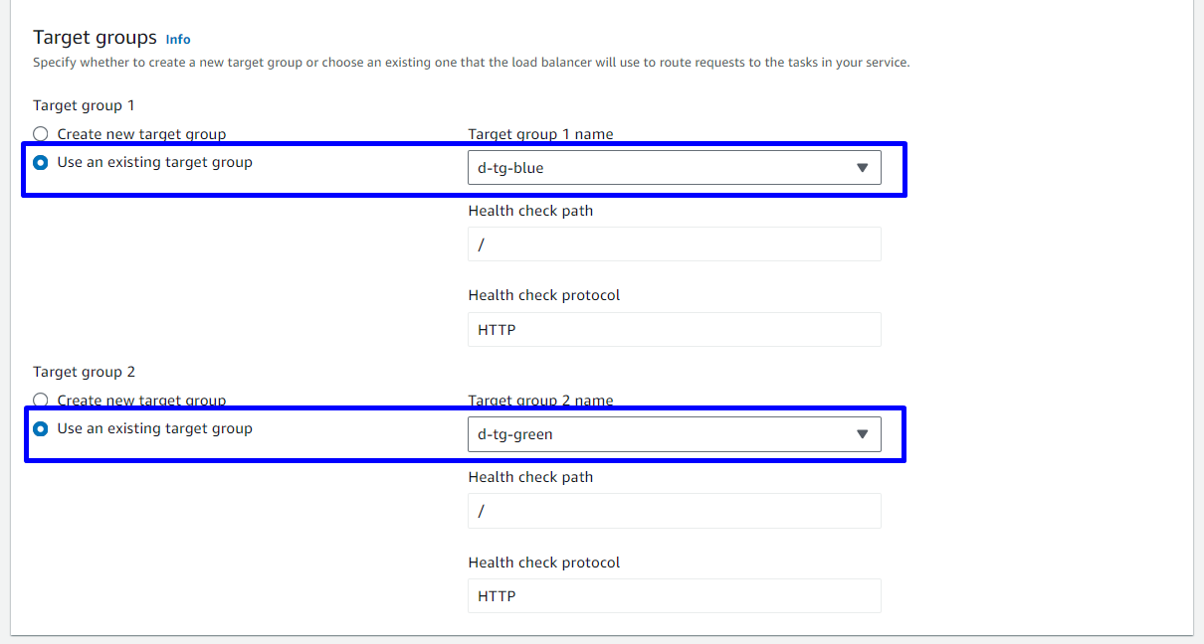Choose Use an existing target group for Target group 1
Viewport: 1204px width, 644px height.
coord(41,162)
